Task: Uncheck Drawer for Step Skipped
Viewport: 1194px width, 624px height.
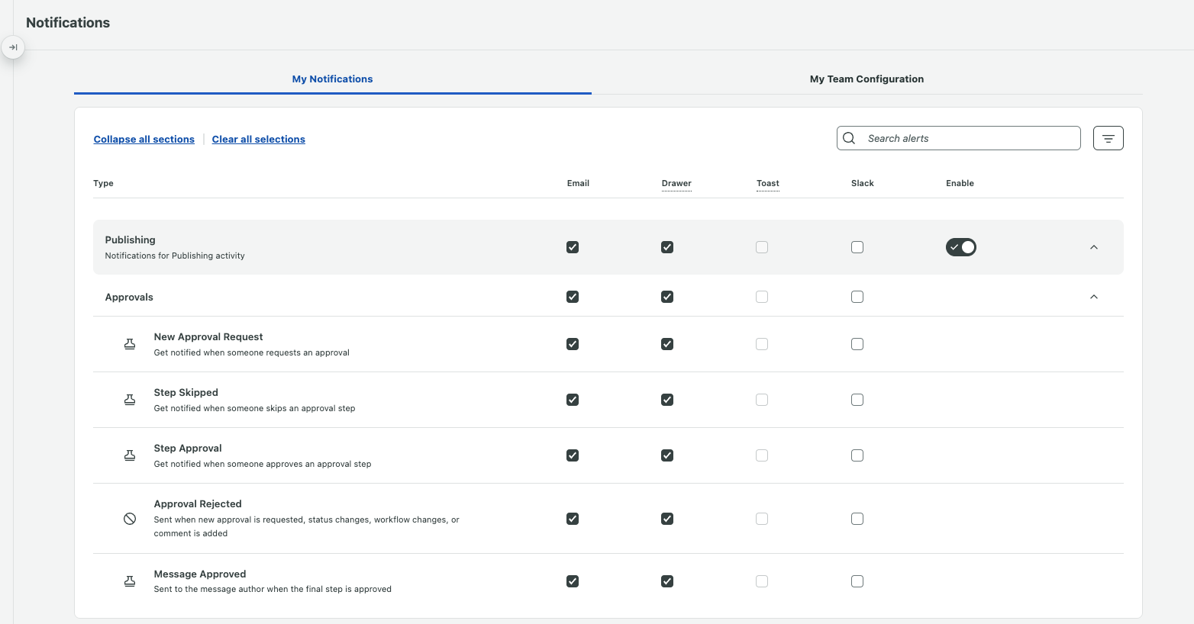Action: click(x=667, y=400)
